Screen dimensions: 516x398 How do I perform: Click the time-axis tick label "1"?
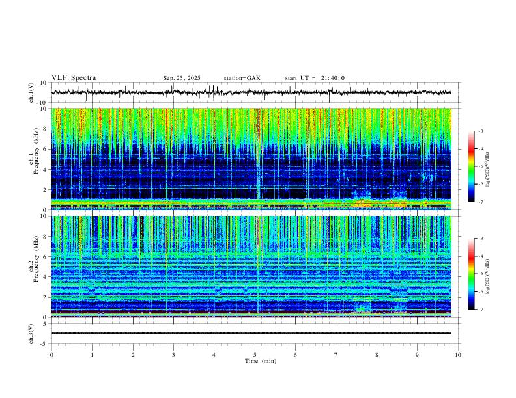click(x=93, y=355)
